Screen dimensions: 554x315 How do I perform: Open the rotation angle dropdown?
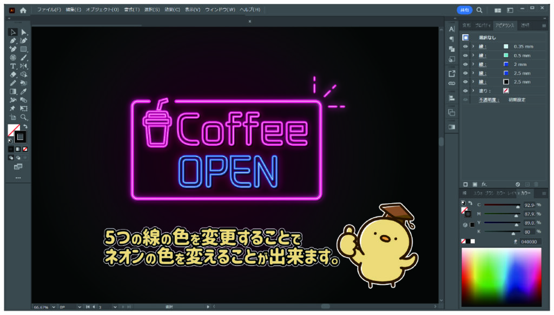79,307
